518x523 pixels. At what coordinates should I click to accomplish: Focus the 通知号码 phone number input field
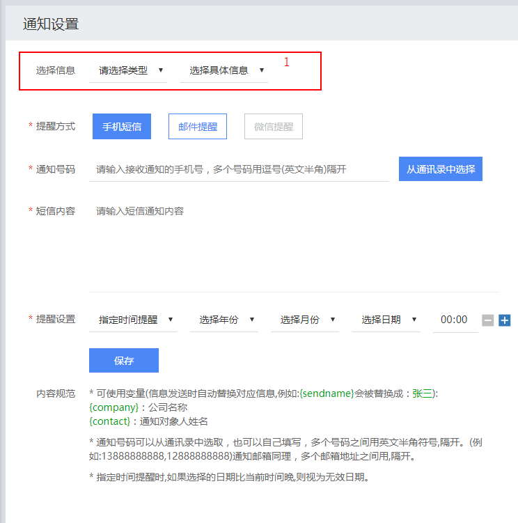(x=239, y=169)
